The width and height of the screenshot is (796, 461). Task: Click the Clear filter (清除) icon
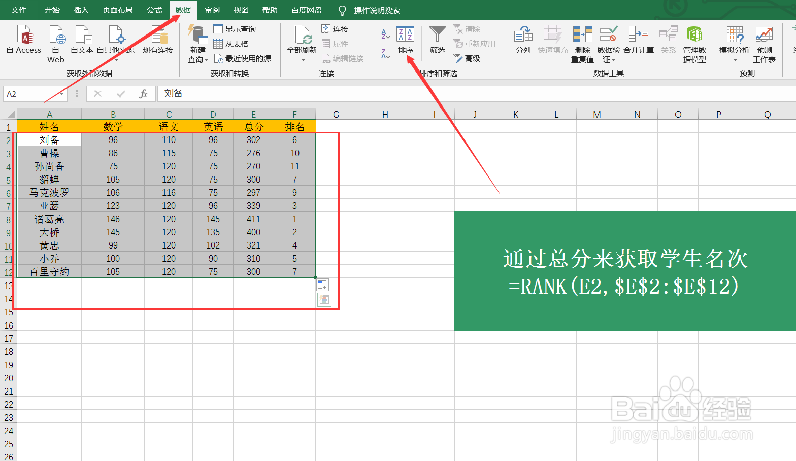point(458,29)
